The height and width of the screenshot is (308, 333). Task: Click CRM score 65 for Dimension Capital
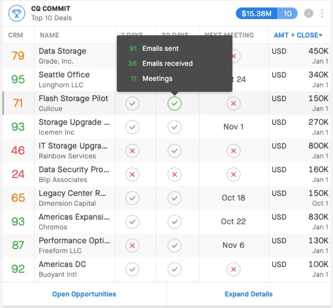(18, 198)
